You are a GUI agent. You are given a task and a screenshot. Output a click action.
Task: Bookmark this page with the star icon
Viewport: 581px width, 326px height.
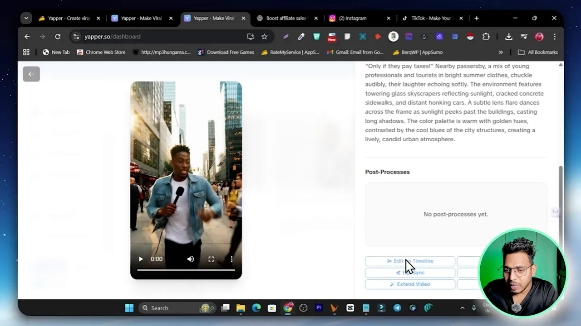point(264,37)
